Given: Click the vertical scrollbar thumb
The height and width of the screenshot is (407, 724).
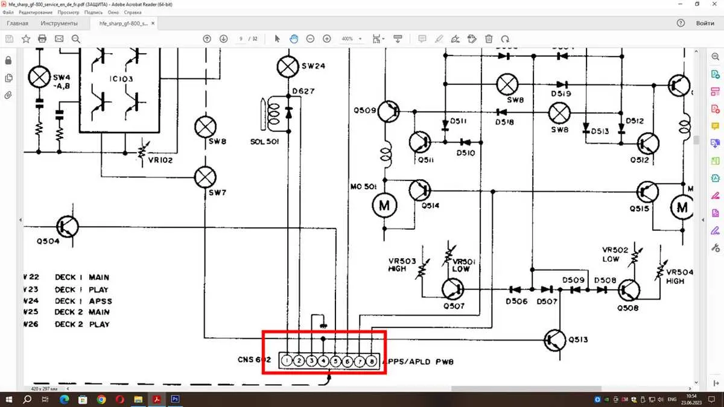Looking at the screenshot, I should point(696,140).
